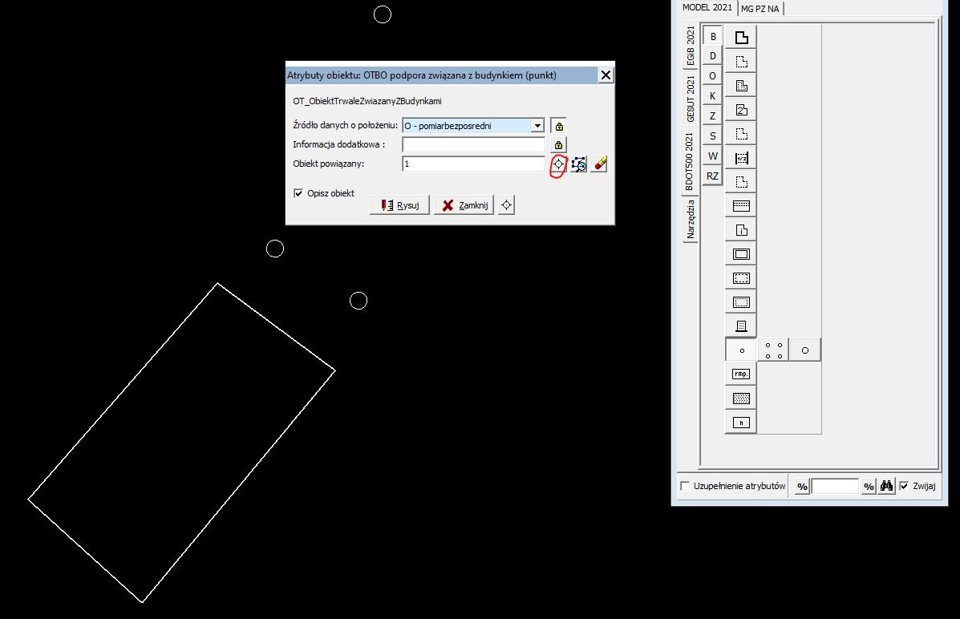This screenshot has height=619, width=960.
Task: Select the four-circles support tool icon
Action: [x=773, y=350]
